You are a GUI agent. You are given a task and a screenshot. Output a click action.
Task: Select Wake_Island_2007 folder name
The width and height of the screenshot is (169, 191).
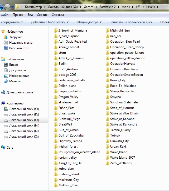pyautogui.click(x=123, y=158)
